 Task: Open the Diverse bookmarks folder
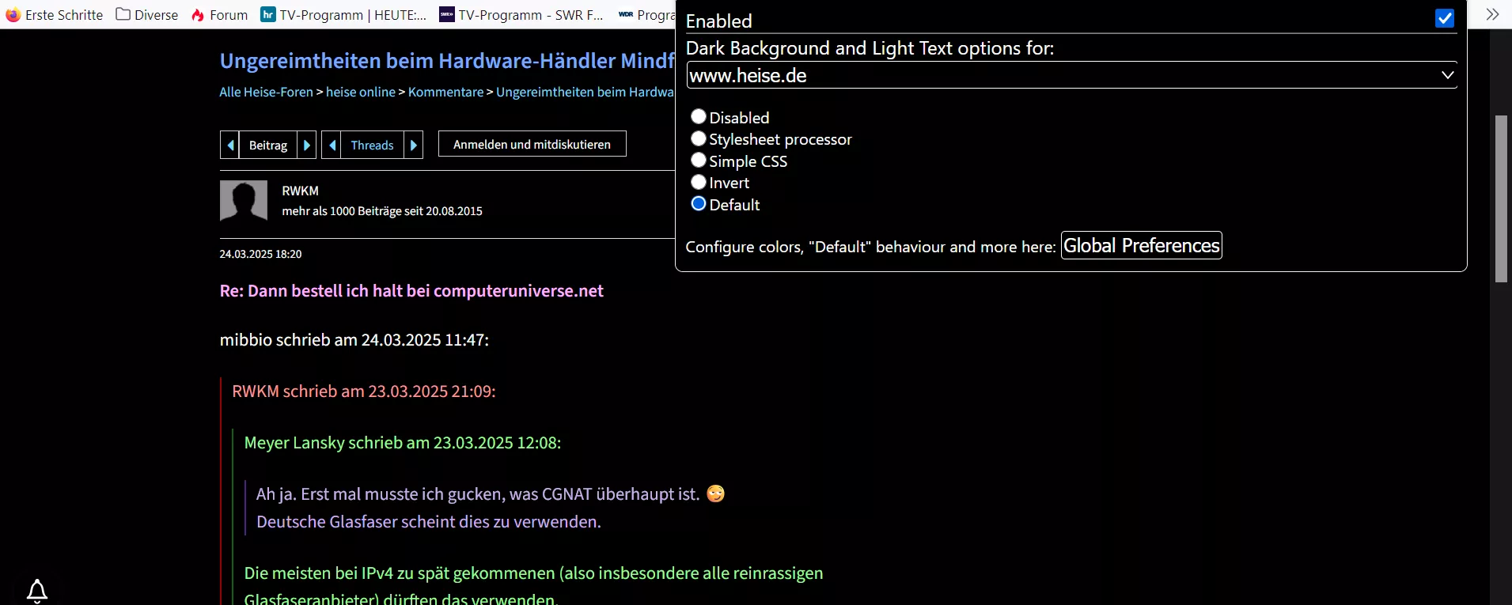point(147,15)
